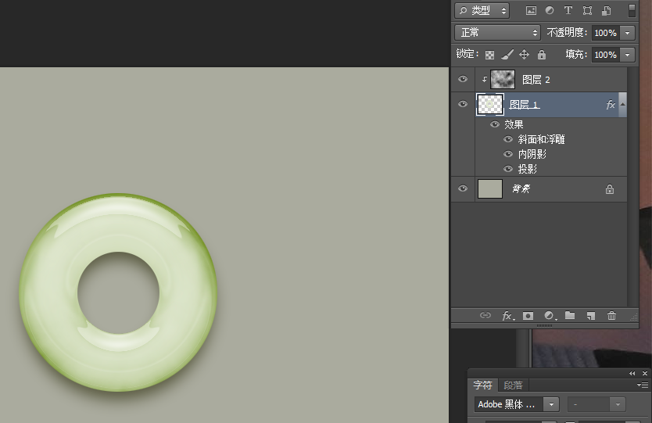Viewport: 652px width, 423px height.
Task: Click the link layers icon
Action: click(485, 315)
